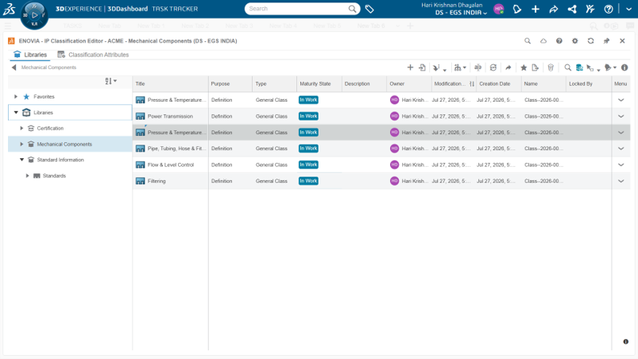This screenshot has height=359, width=638.
Task: Click the rename toolbar icon
Action: point(478,68)
